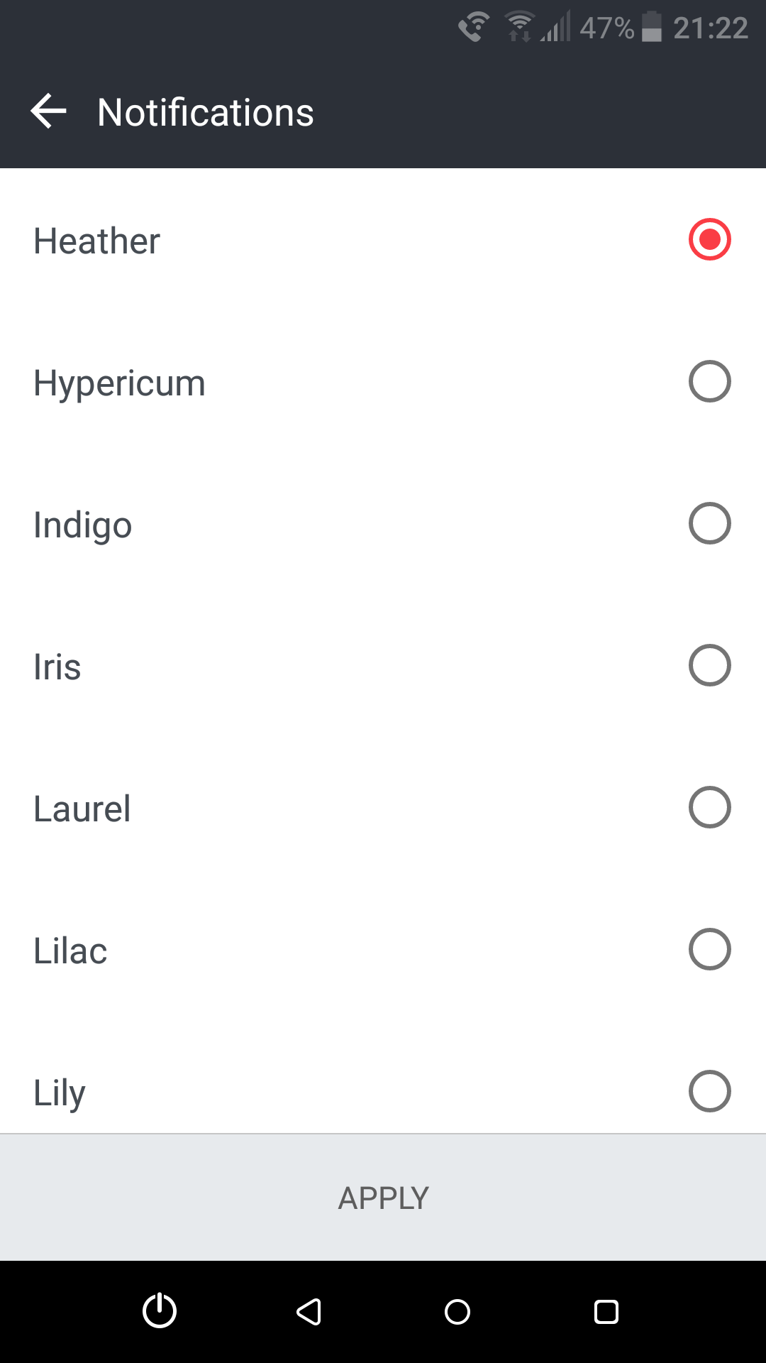Tap the power icon in navigation bar
Viewport: 766px width, 1363px height.
tap(160, 1310)
